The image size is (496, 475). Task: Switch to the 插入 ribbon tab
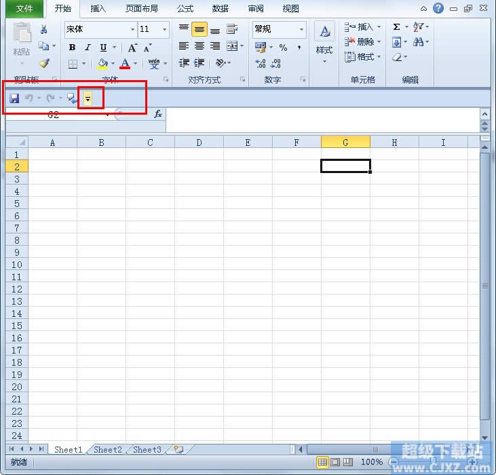98,9
